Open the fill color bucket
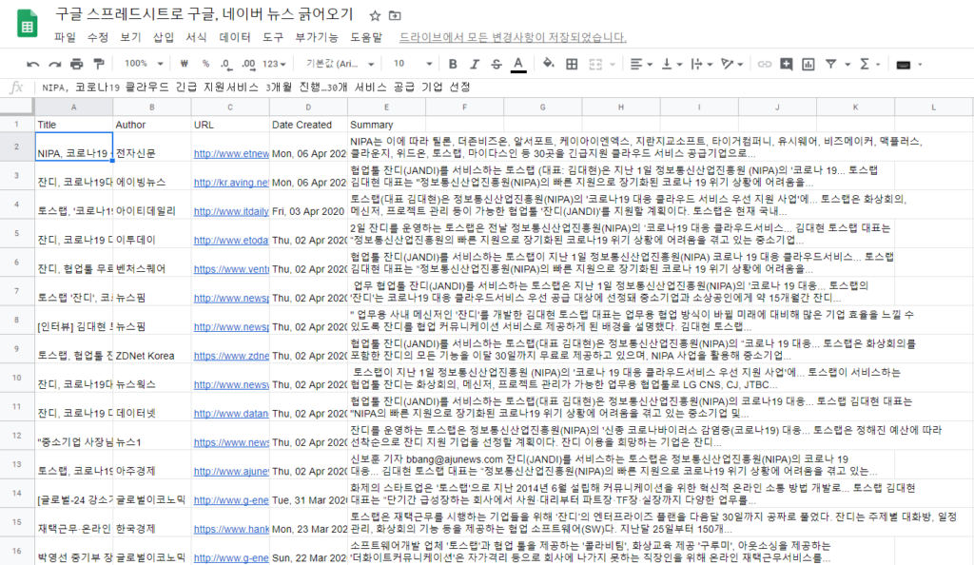 pyautogui.click(x=548, y=64)
